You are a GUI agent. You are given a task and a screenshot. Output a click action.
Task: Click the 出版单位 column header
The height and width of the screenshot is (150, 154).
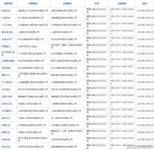pos(33,4)
